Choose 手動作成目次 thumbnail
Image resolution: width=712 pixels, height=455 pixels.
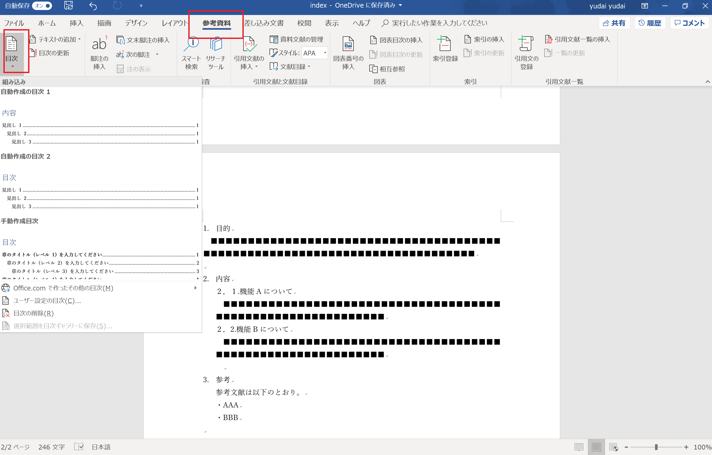[x=101, y=248]
